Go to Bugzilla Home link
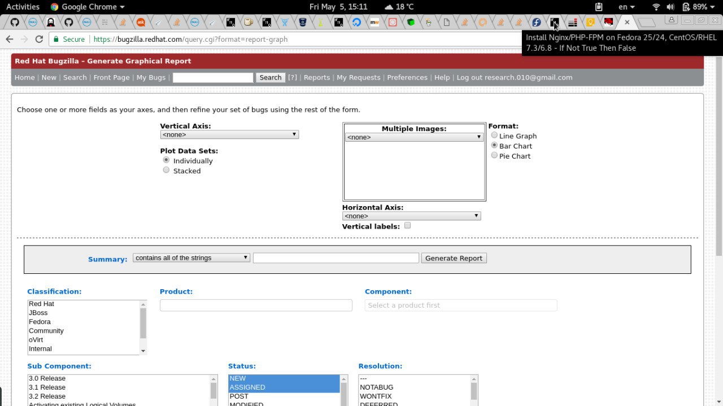Image resolution: width=723 pixels, height=406 pixels. 24,77
